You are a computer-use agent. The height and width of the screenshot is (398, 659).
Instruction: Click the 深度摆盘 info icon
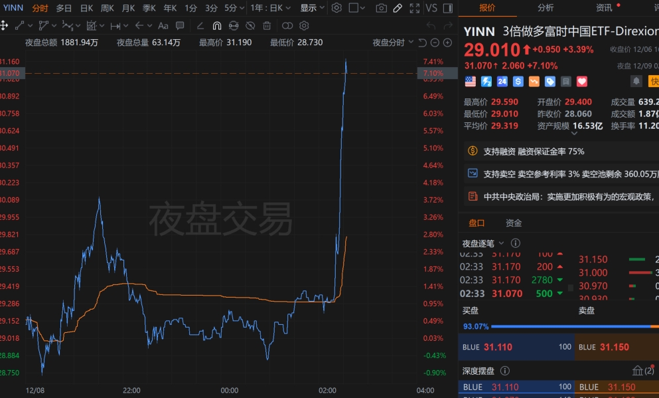[505, 371]
